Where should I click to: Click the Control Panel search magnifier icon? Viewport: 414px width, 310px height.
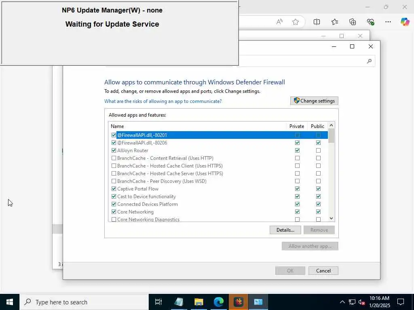pos(369,61)
